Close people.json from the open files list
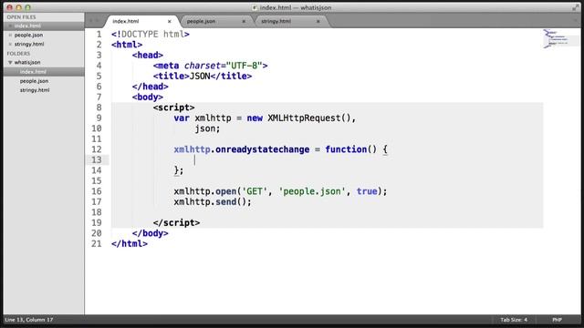584x328 pixels. tap(10, 35)
